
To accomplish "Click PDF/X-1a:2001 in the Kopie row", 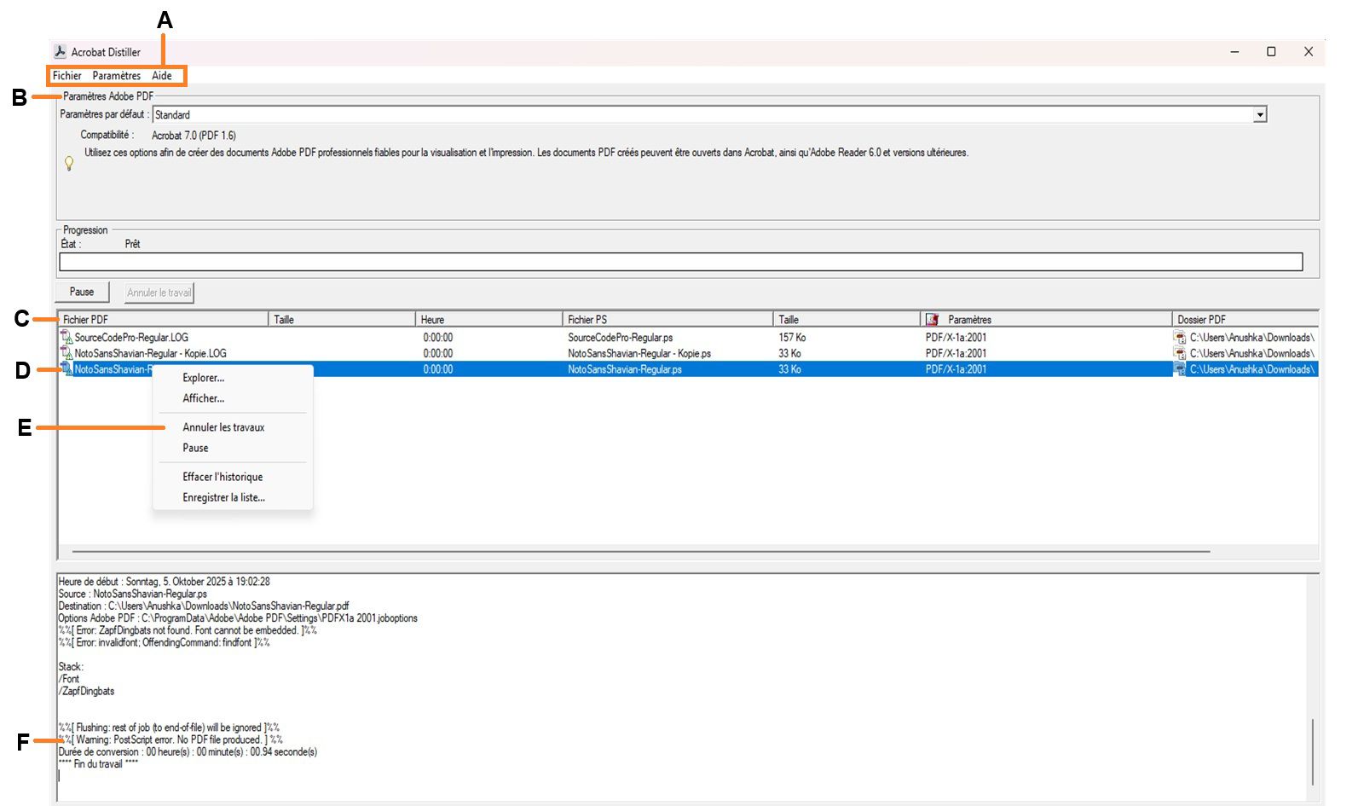I will pos(956,353).
